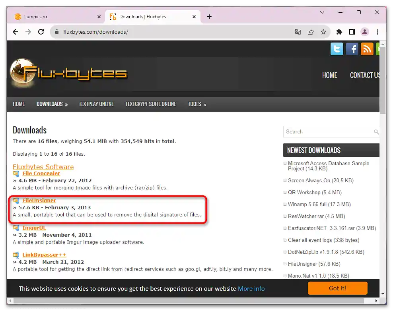
Task: Open a new browser tab
Action: coord(209,17)
